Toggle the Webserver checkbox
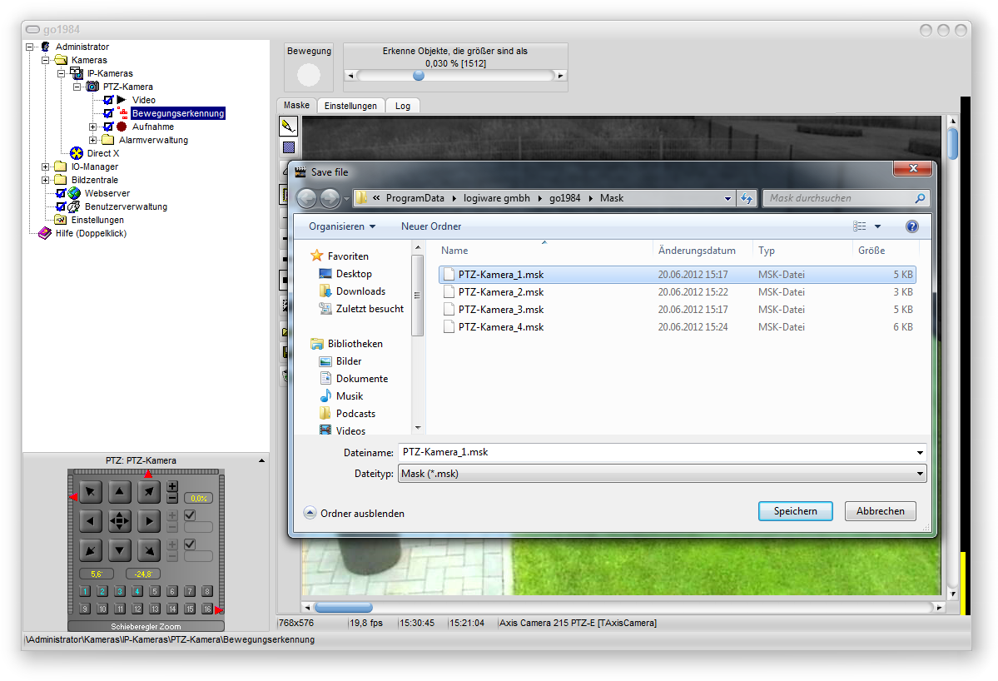Viewport: 998px width, 681px height. click(x=61, y=193)
